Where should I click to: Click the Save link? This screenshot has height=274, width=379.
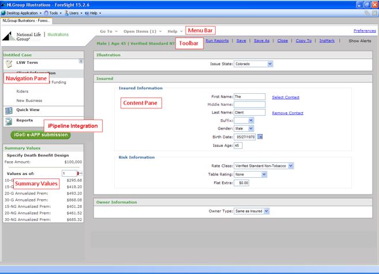point(241,40)
